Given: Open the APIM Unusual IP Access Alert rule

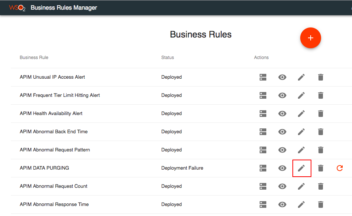Looking at the screenshot, I should click(x=52, y=77).
